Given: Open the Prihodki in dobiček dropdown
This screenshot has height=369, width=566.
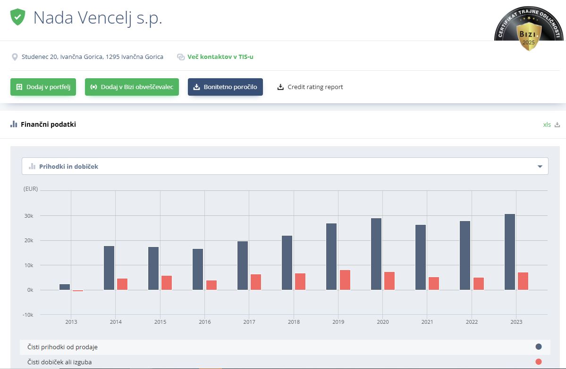Looking at the screenshot, I should pyautogui.click(x=285, y=166).
